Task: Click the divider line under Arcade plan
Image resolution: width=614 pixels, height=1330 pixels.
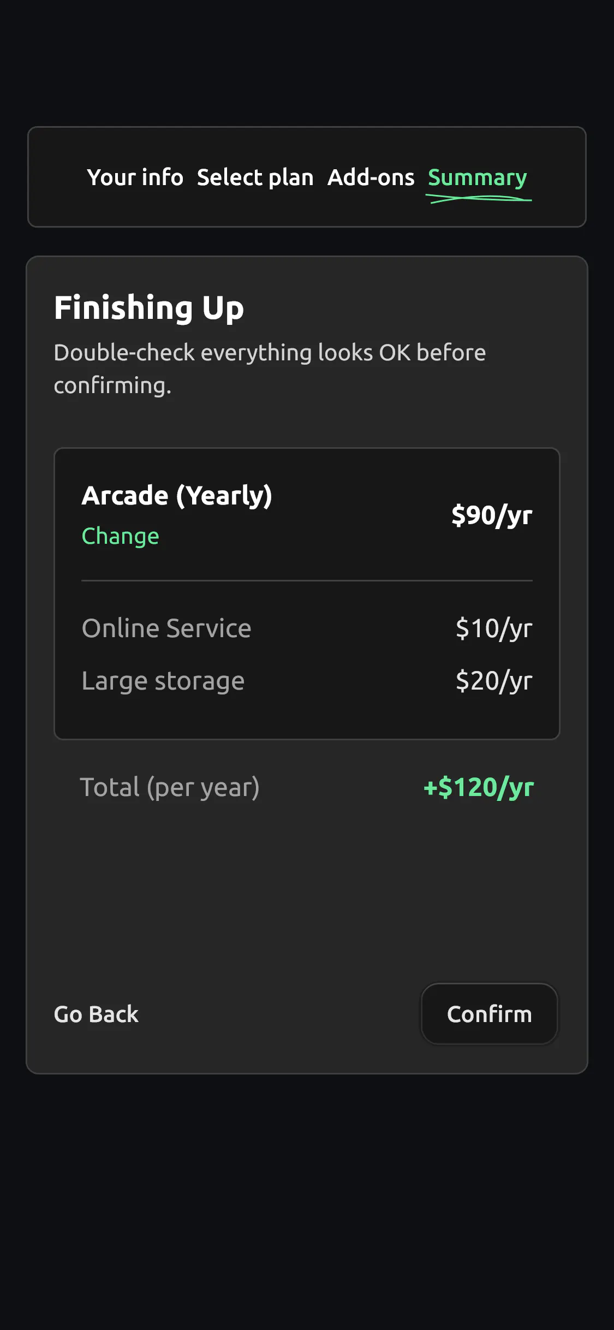Action: [x=307, y=580]
